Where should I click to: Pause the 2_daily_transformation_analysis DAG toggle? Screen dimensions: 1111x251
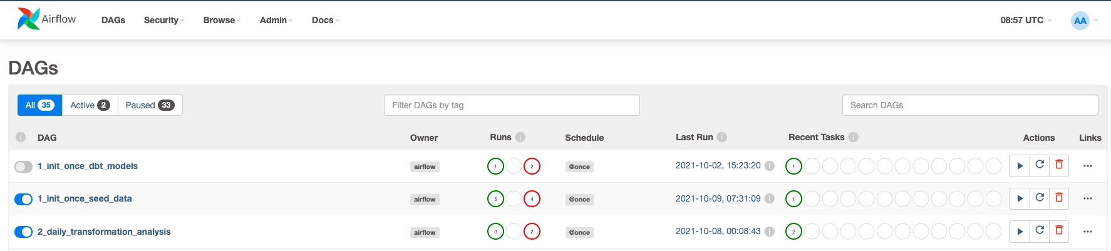pos(24,232)
